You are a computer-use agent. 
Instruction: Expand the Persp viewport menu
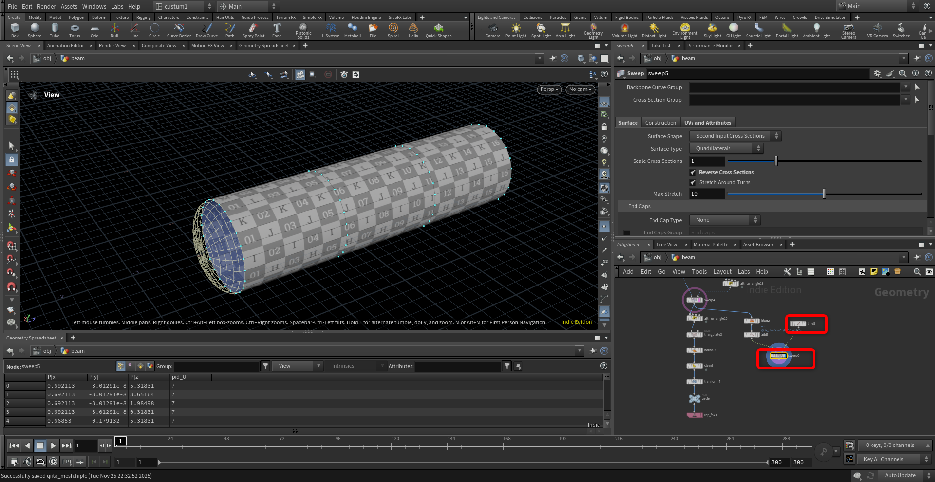tap(549, 89)
